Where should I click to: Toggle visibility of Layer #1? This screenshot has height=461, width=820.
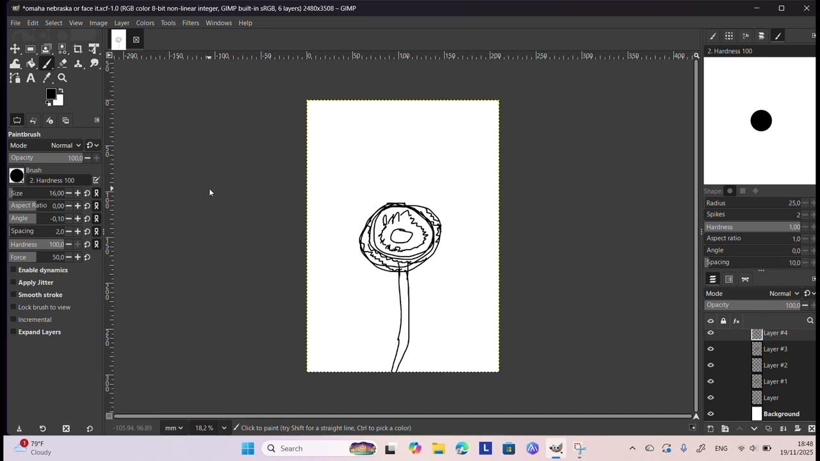pyautogui.click(x=710, y=382)
